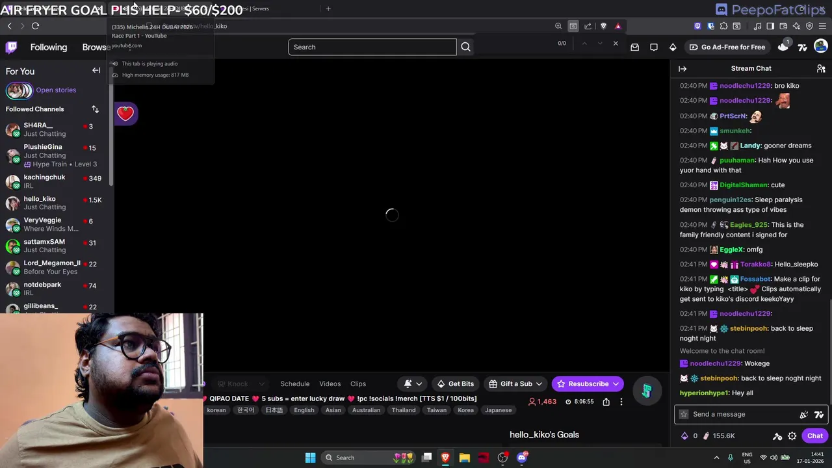Image resolution: width=832 pixels, height=468 pixels.
Task: Open Discord from the taskbar
Action: click(521, 458)
